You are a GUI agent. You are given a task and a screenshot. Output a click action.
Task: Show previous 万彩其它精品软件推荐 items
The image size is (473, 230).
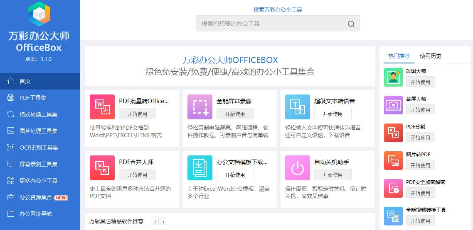tap(155, 222)
